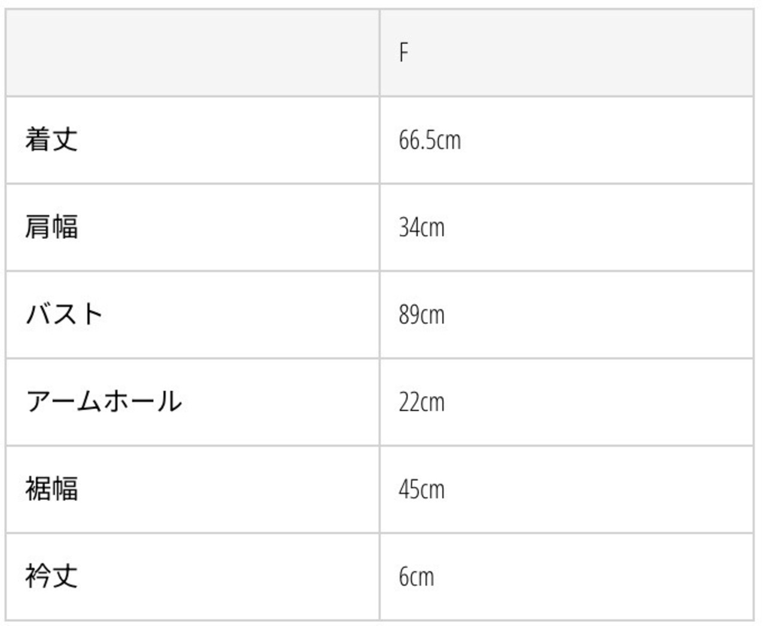The image size is (766, 626).
Task: Select the バスト row label
Action: pyautogui.click(x=65, y=315)
